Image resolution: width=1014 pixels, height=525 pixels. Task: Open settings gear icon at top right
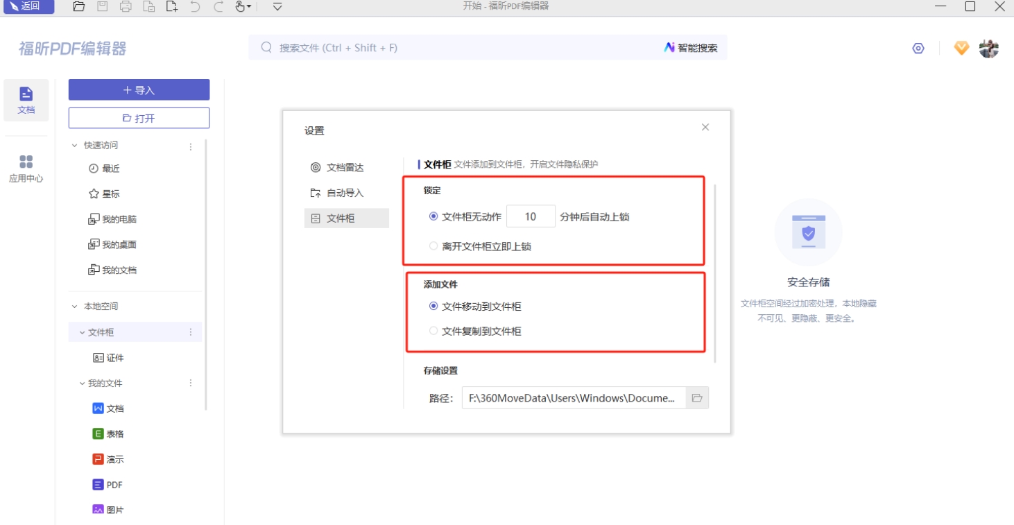coord(918,49)
